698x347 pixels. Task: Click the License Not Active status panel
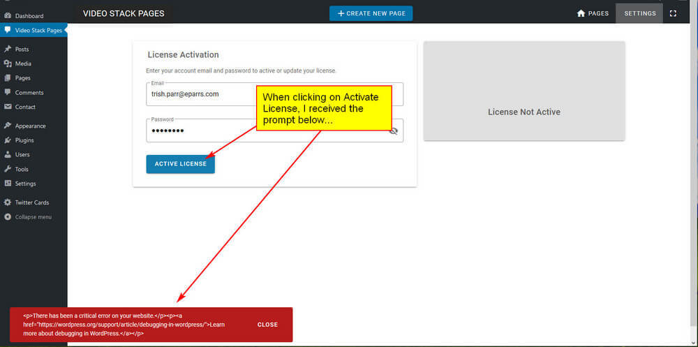[x=524, y=91]
